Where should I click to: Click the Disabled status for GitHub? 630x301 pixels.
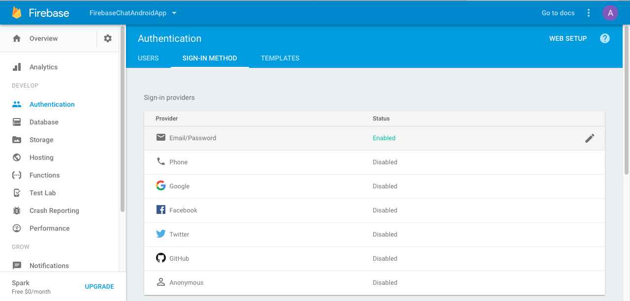[385, 259]
